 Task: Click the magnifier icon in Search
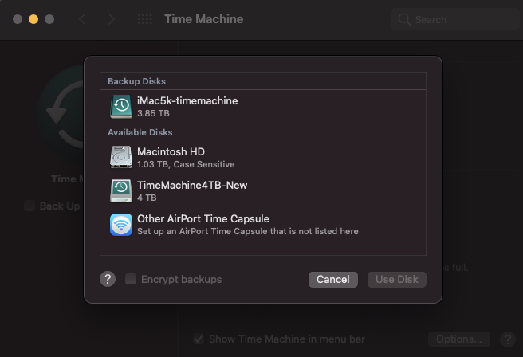point(404,19)
